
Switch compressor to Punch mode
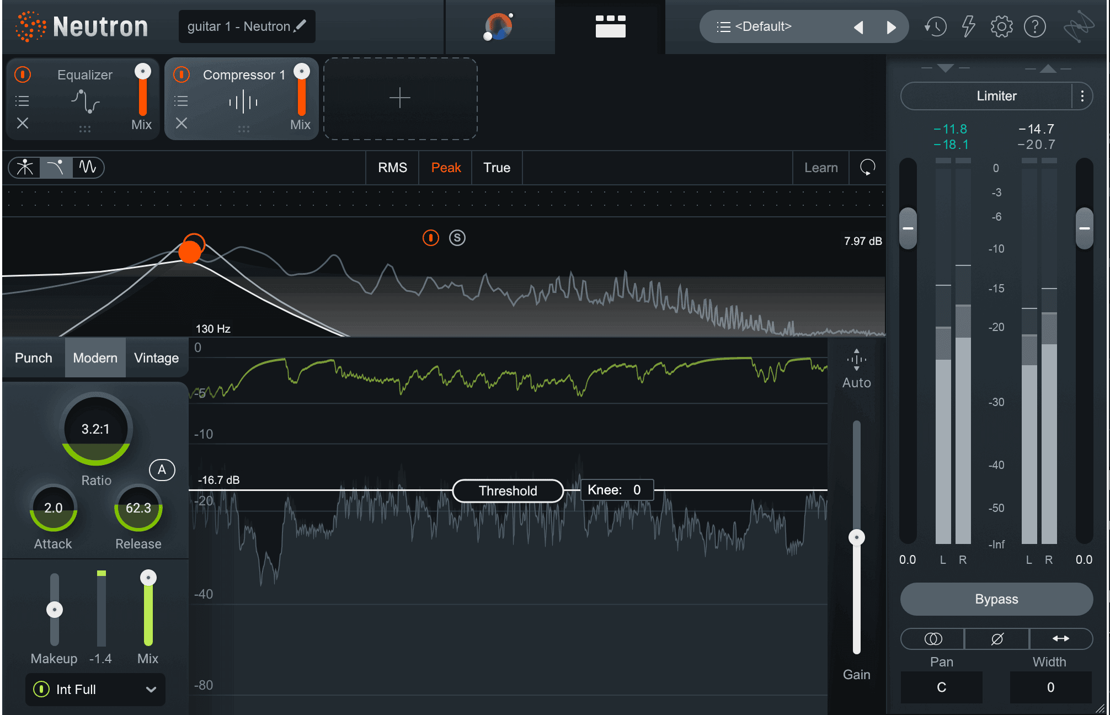tap(33, 358)
